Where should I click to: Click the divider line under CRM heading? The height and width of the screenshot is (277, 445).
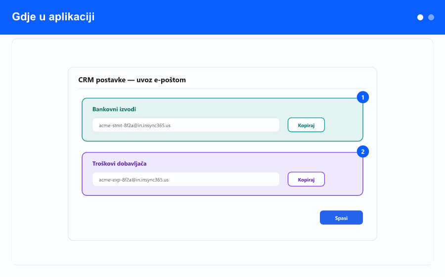click(x=222, y=89)
